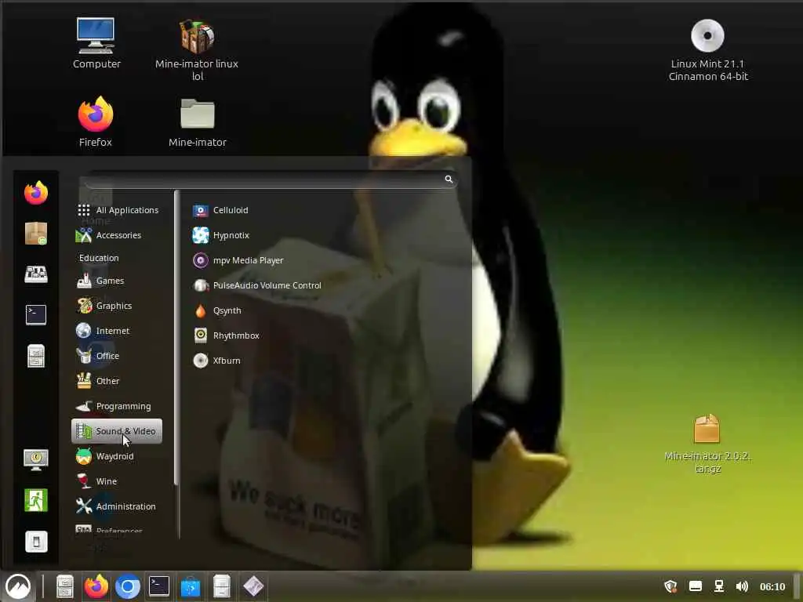Open the Mine-imator desktop folder
This screenshot has width=803, height=602.
point(198,123)
